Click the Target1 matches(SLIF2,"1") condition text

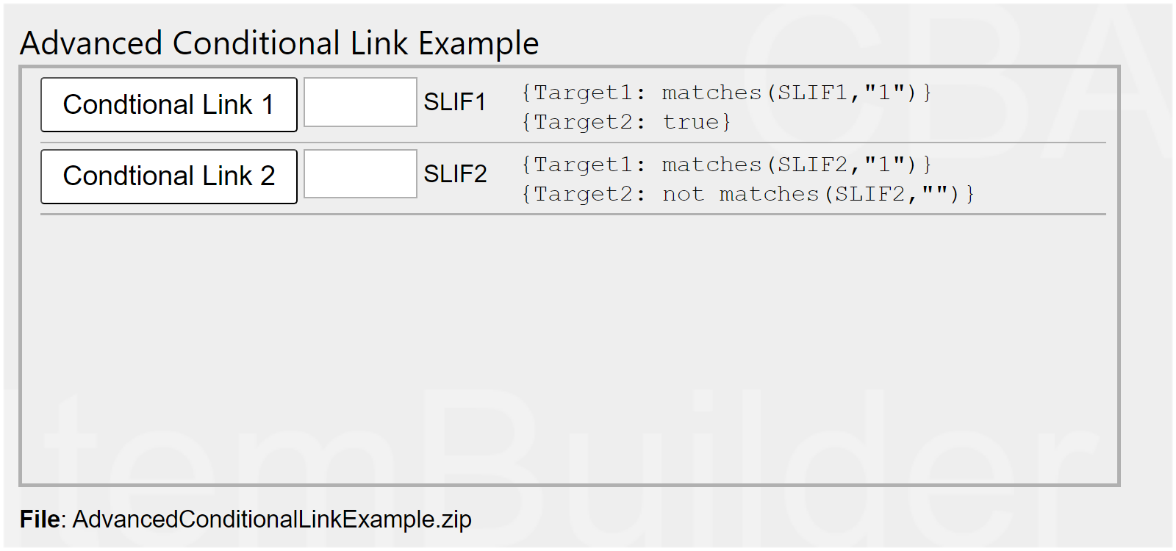(x=726, y=165)
